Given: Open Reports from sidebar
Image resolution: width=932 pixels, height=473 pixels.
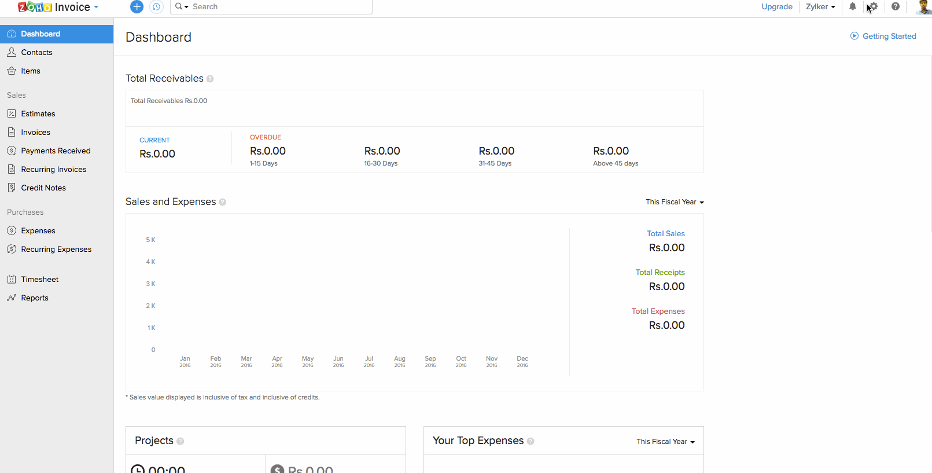Looking at the screenshot, I should 57,298.
